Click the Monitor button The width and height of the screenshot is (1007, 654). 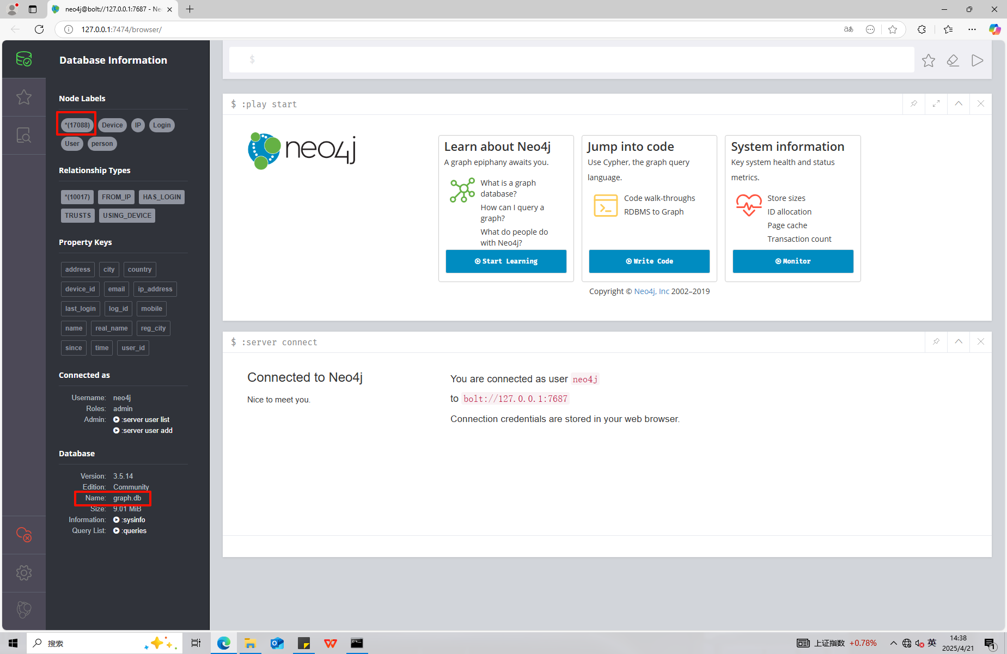793,261
